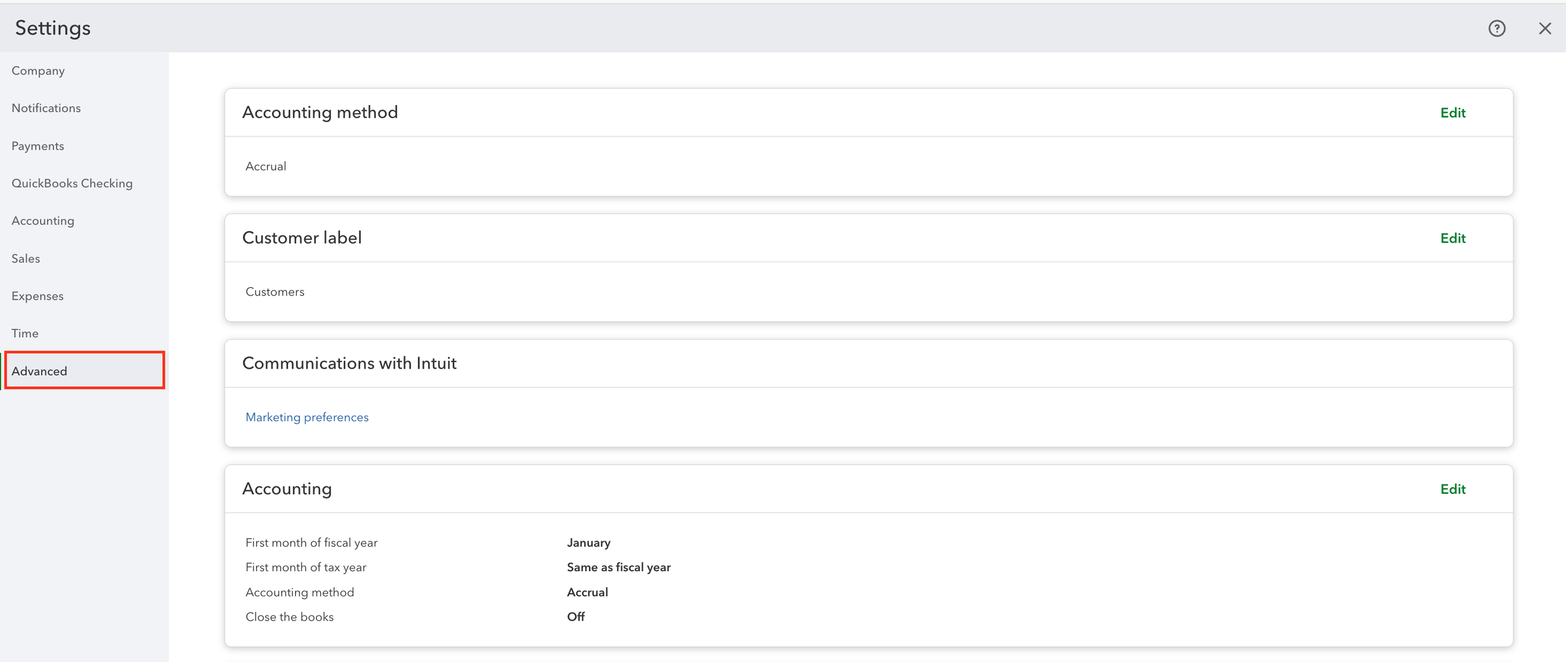Edit the Accounting method setting
This screenshot has width=1566, height=662.
tap(1453, 113)
